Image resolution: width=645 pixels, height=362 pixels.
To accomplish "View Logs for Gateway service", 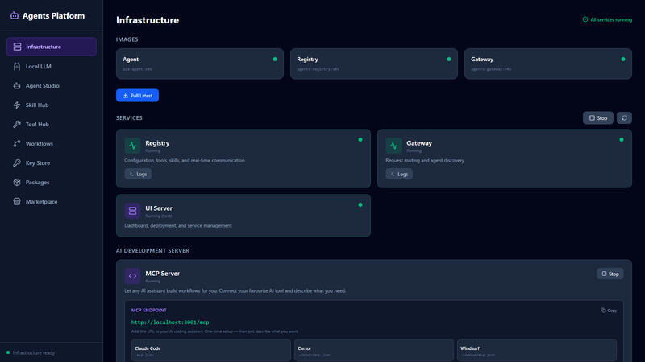I will pyautogui.click(x=398, y=174).
